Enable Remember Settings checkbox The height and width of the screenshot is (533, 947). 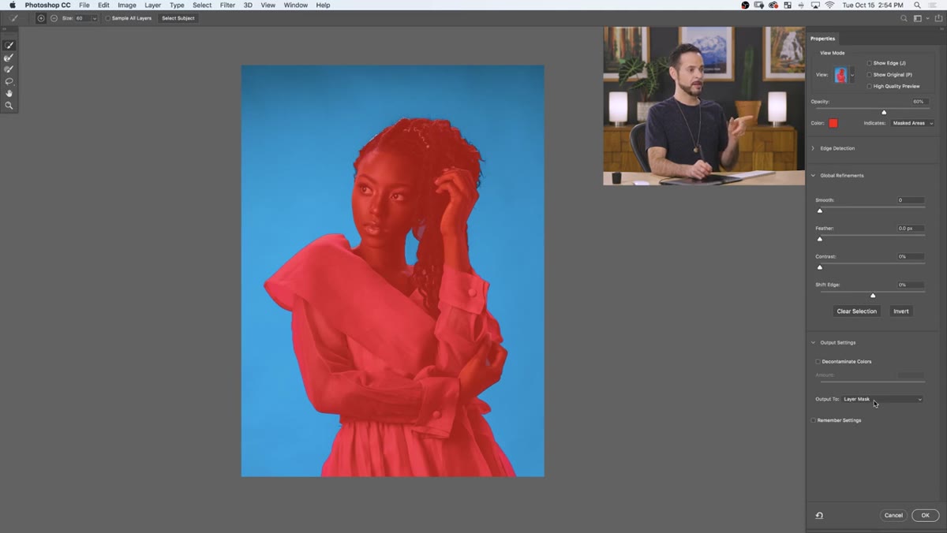(x=814, y=420)
